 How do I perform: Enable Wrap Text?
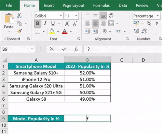coord(111,15)
